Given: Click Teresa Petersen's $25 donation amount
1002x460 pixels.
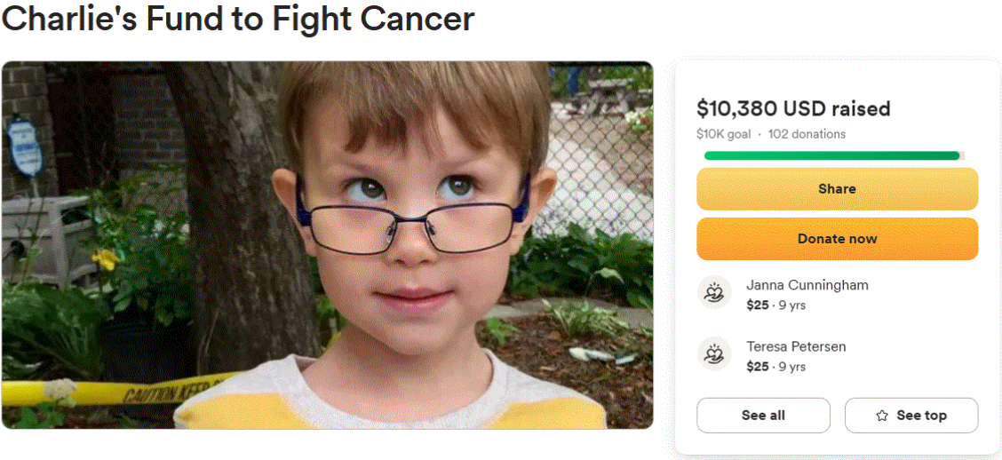Looking at the screenshot, I should pos(757,367).
